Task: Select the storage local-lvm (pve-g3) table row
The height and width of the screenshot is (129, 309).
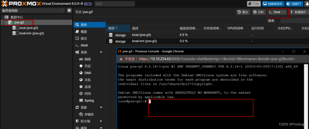Action: pyautogui.click(x=207, y=41)
